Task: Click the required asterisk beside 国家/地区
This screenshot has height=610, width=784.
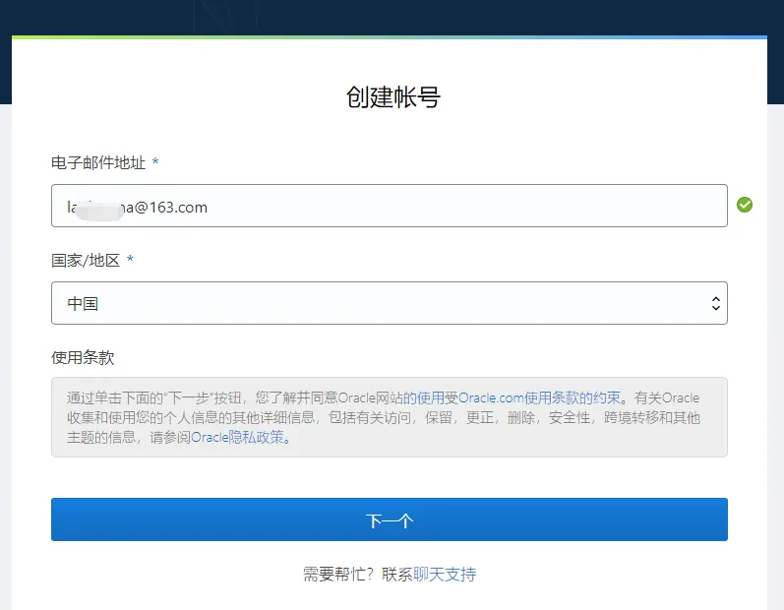Action: pos(130,261)
